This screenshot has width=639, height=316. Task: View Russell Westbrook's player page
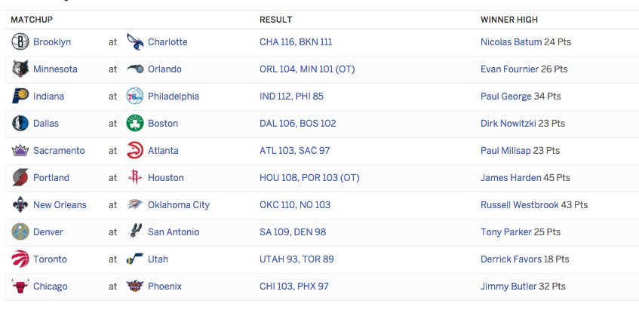(520, 205)
